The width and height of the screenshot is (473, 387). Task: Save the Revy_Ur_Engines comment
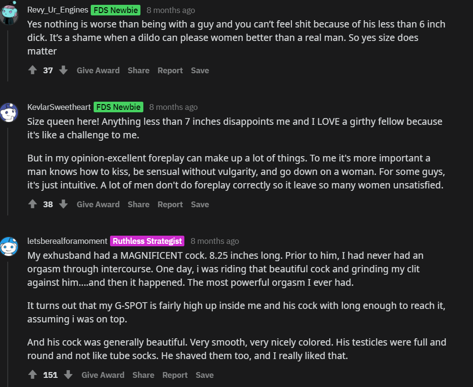(200, 70)
